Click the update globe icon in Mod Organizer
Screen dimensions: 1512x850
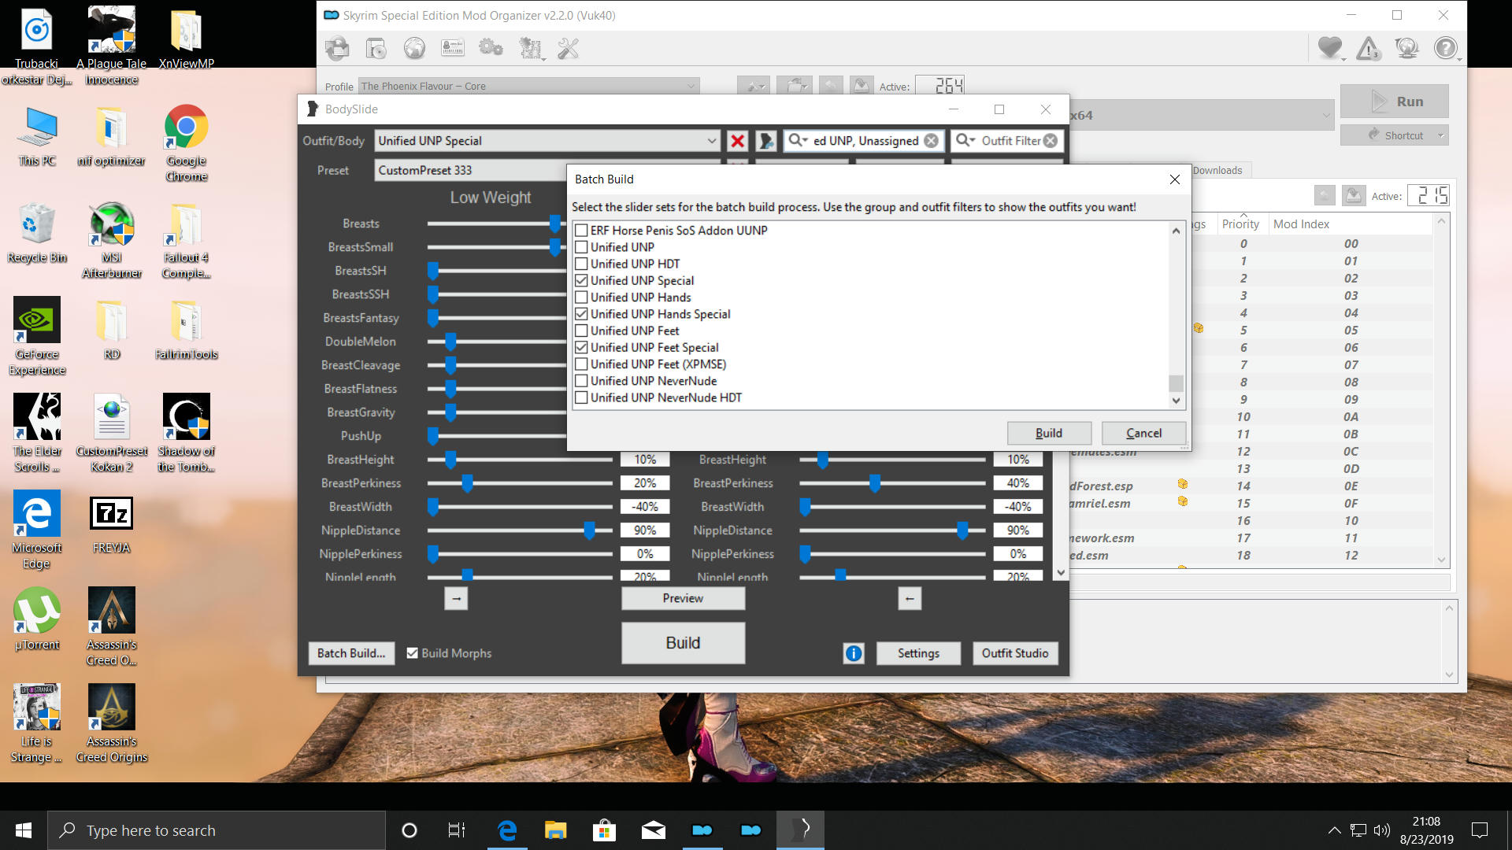(x=1406, y=49)
